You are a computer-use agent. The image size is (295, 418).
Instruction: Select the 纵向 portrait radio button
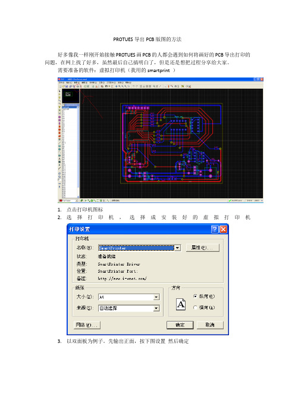point(195,296)
